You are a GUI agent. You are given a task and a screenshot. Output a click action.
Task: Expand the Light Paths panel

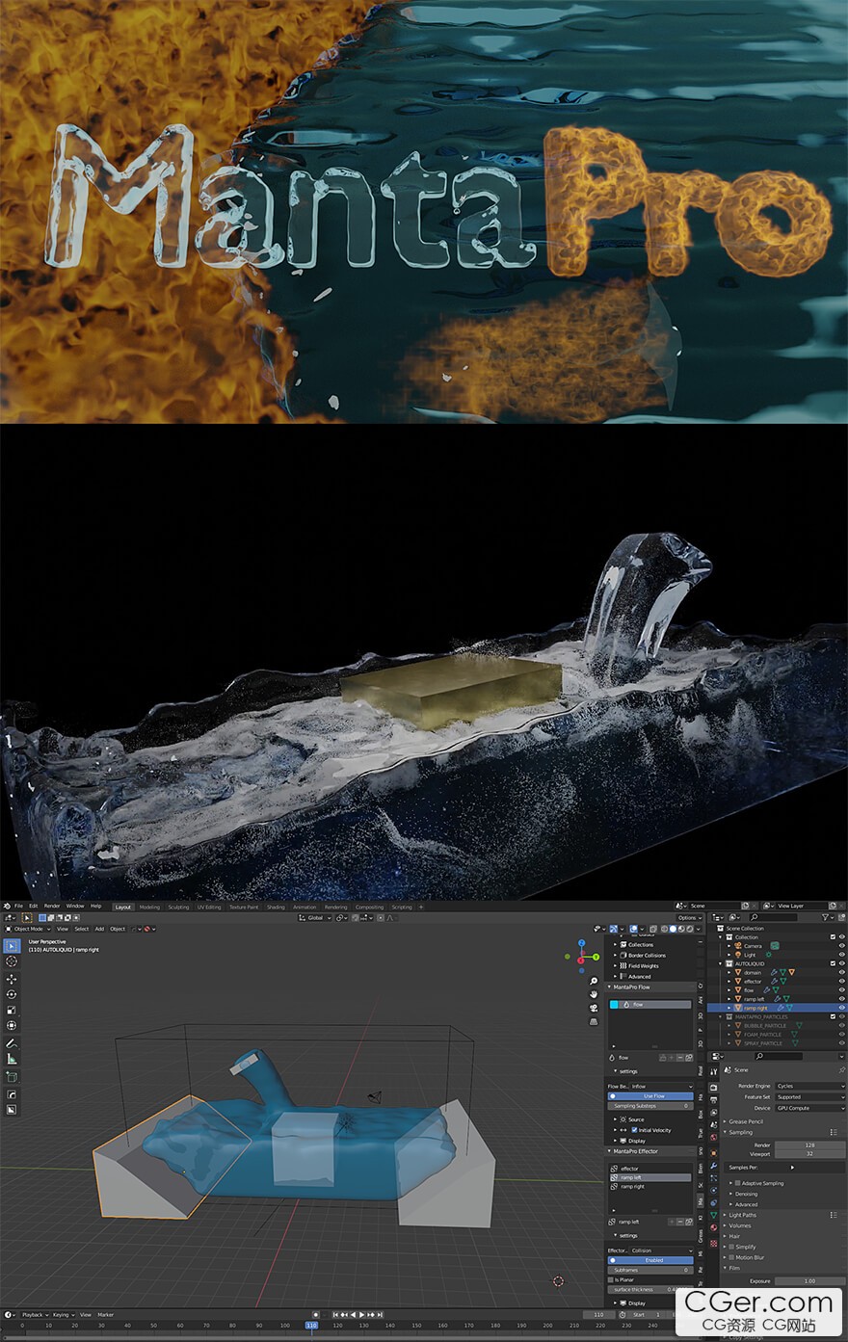[742, 1215]
